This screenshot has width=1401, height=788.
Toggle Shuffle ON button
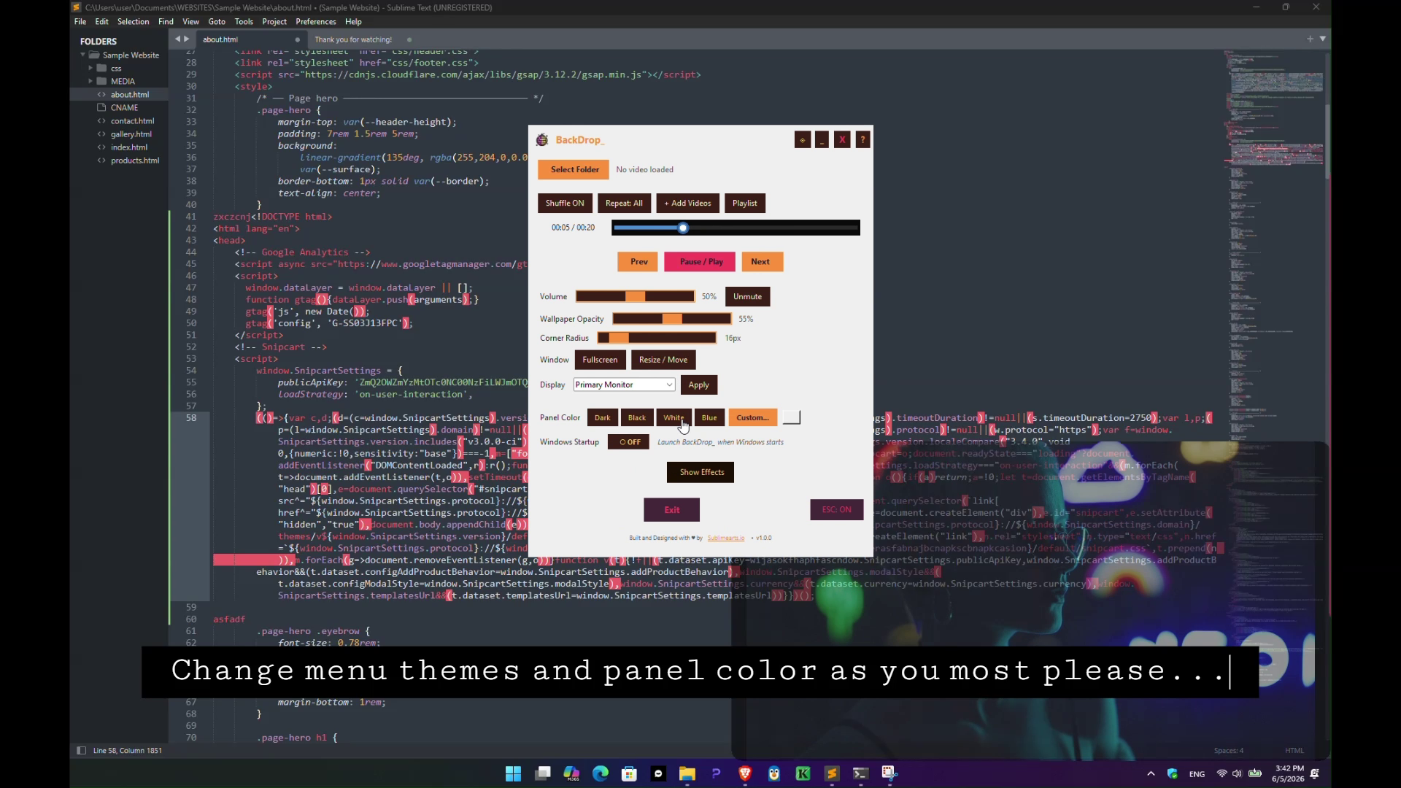565,203
